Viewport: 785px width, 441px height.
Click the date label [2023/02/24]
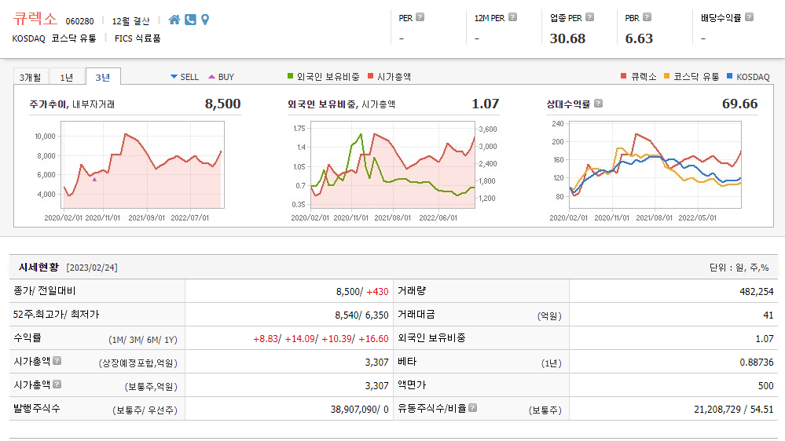92,268
